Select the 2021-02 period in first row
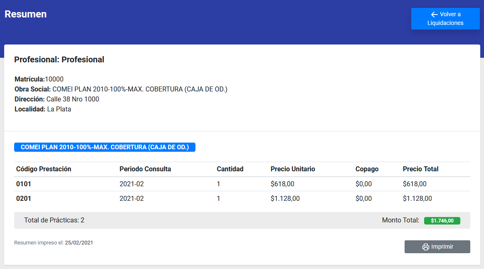 [131, 183]
